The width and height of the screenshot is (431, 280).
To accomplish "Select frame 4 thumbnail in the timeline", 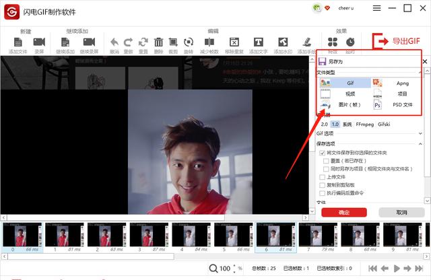I will 191,238.
